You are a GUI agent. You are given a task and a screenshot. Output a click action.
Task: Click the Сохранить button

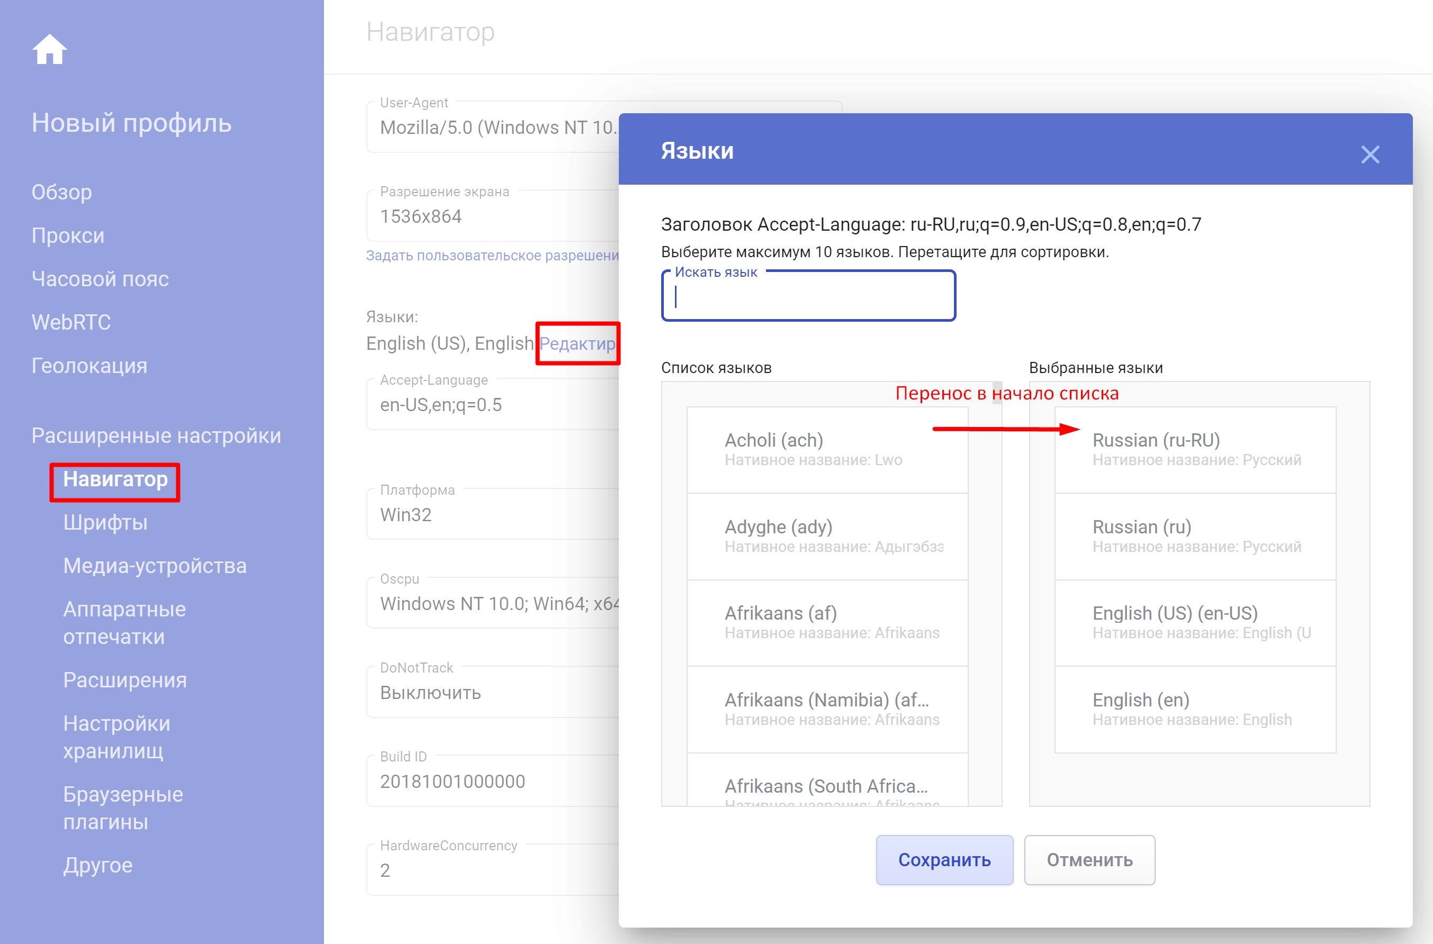(x=944, y=860)
